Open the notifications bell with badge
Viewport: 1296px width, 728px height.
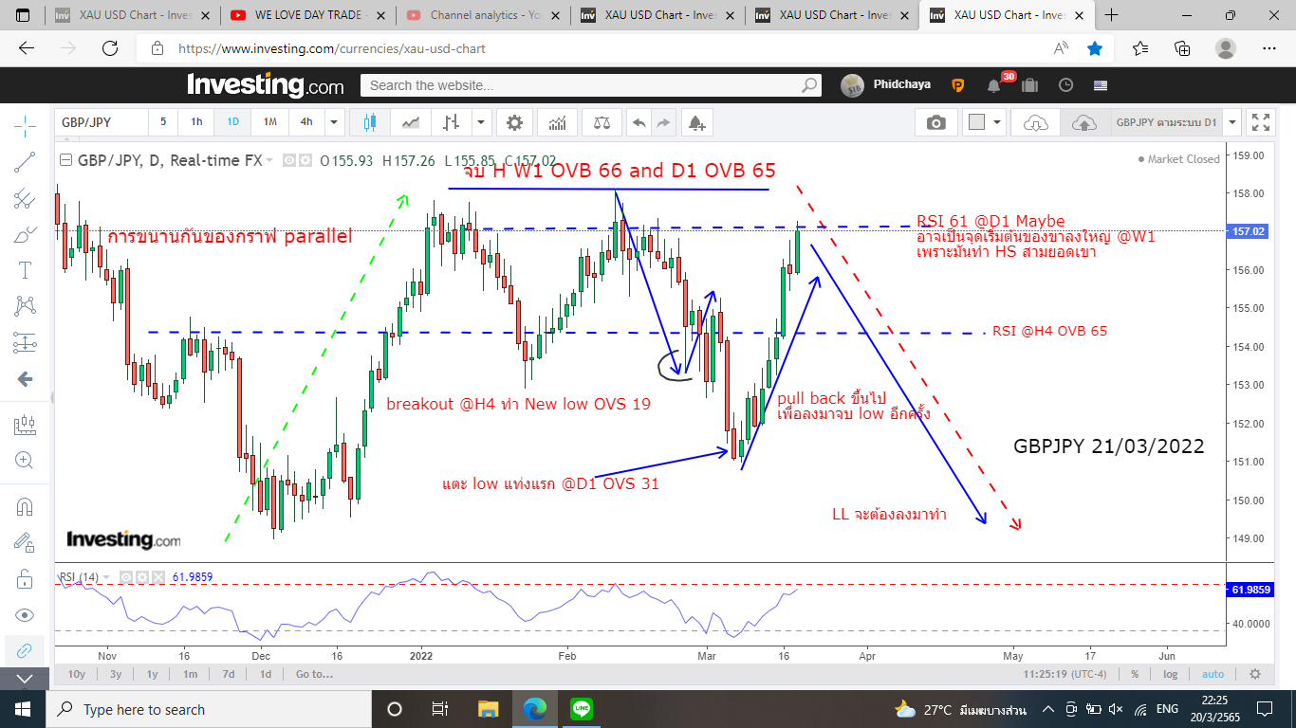(x=993, y=85)
